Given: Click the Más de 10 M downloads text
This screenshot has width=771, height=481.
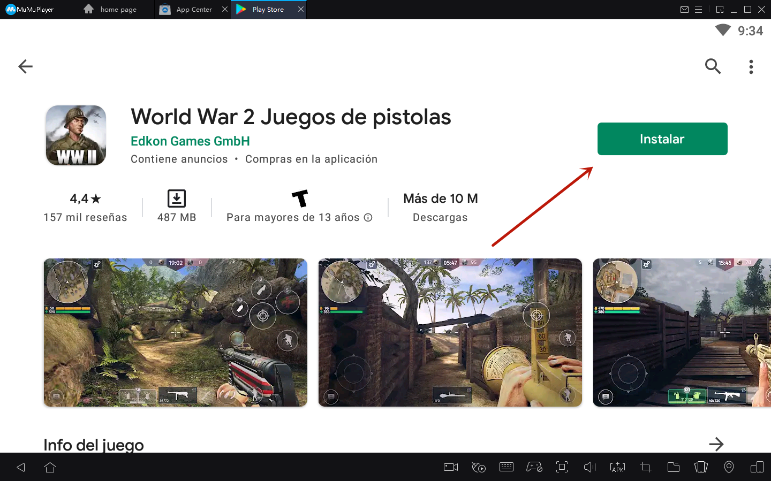Looking at the screenshot, I should (x=441, y=198).
